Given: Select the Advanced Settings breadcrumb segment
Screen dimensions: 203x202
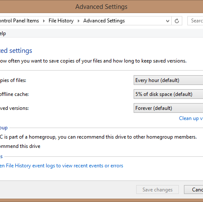Looking at the screenshot, I should [104, 21].
